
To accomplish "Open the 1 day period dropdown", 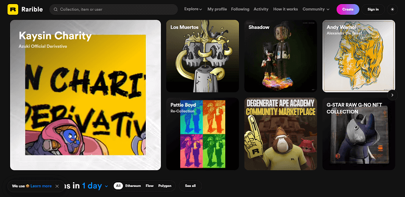I will pyautogui.click(x=95, y=186).
